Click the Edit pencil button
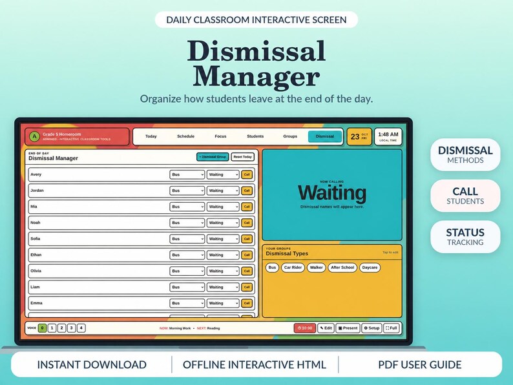The height and width of the screenshot is (385, 513). [326, 328]
